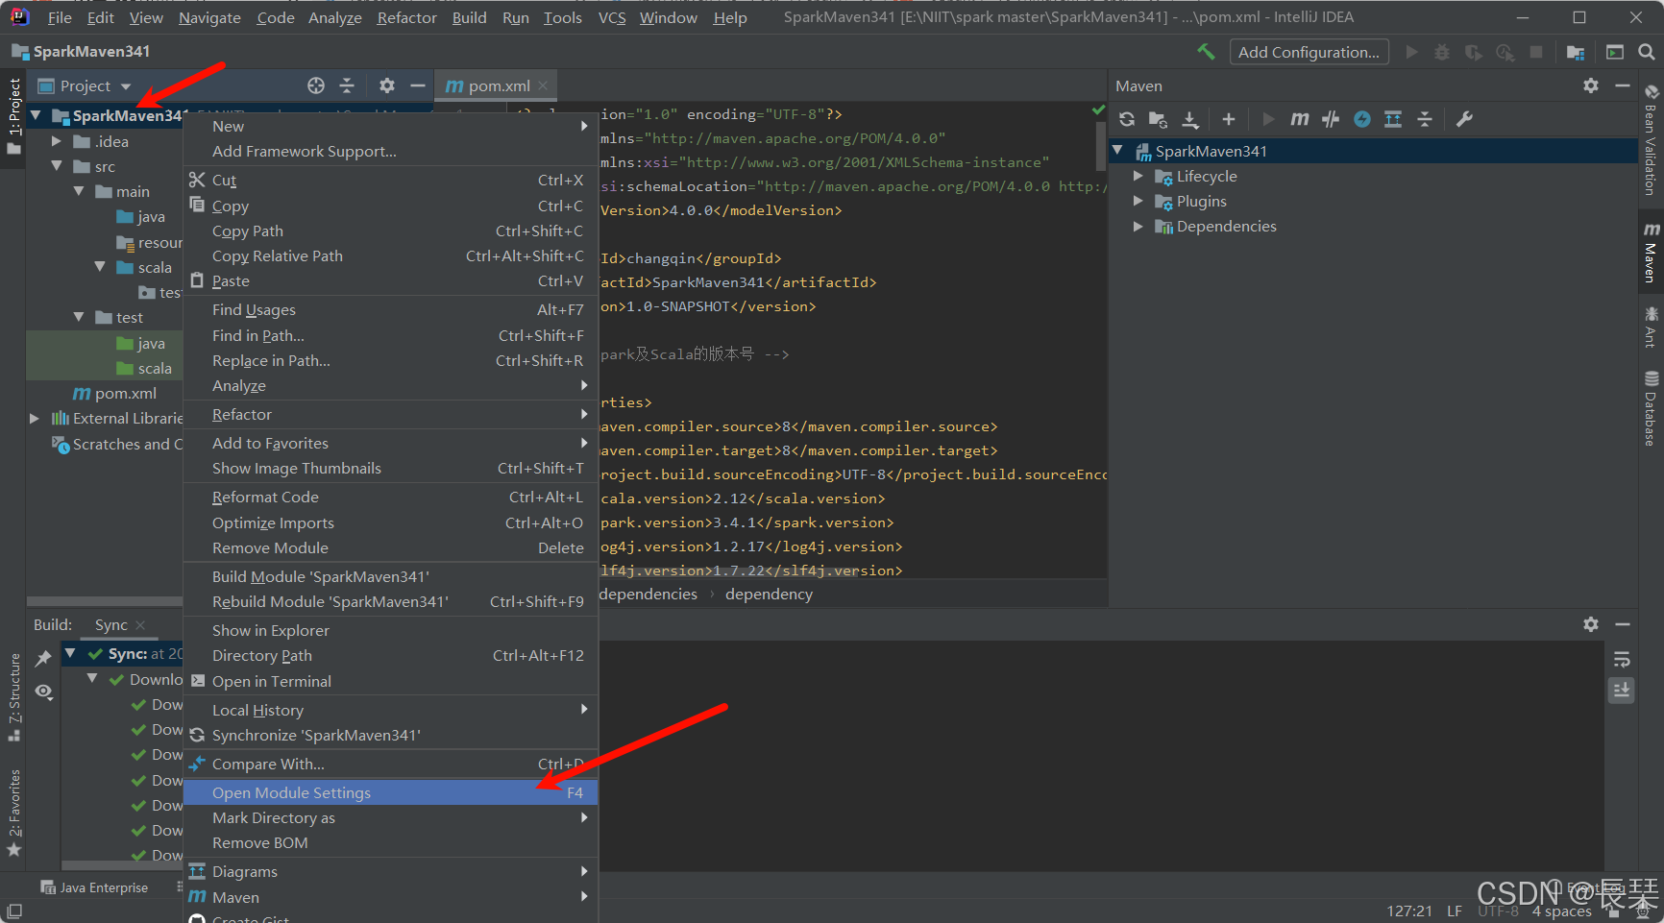This screenshot has height=923, width=1664.
Task: Click the Debug bug icon
Action: [1442, 52]
